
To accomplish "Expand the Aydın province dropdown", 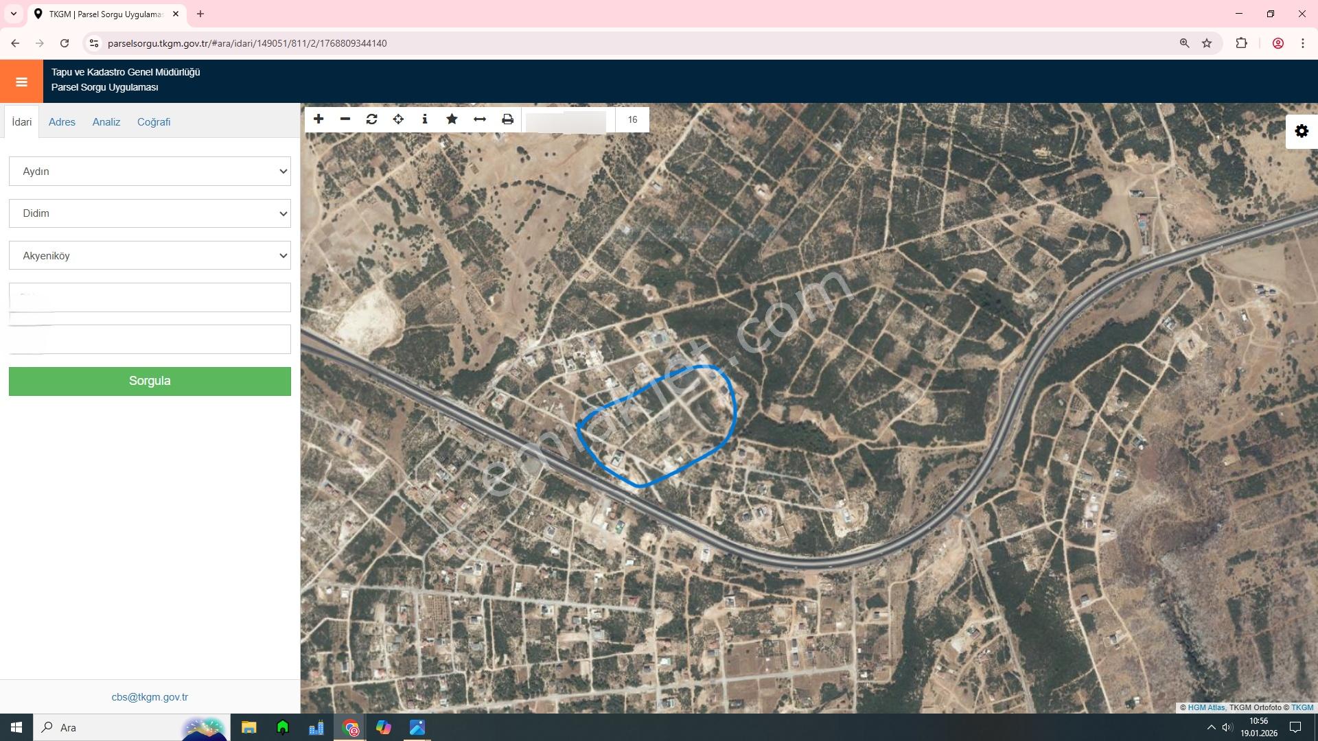I will coord(150,172).
